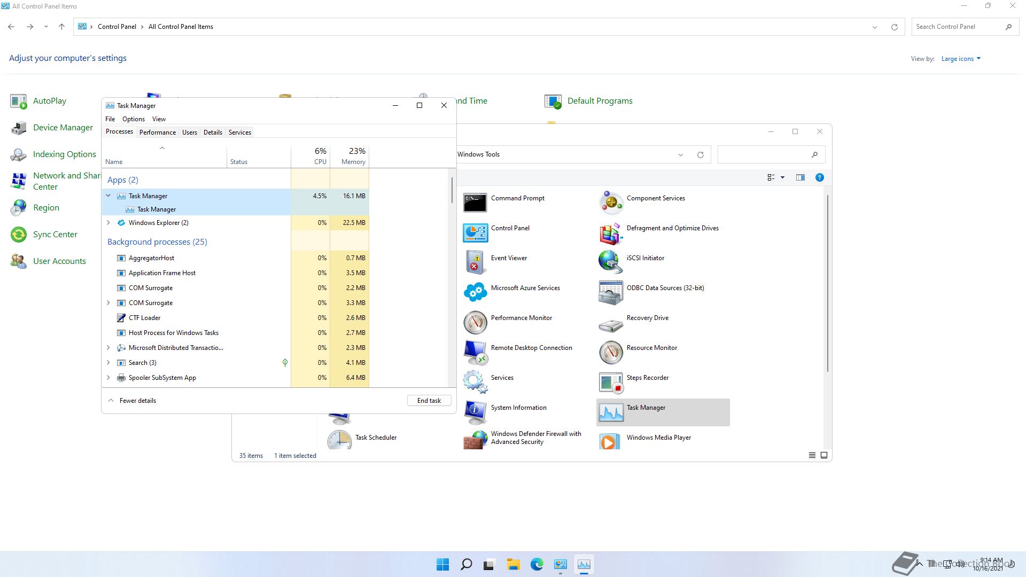Click Fewer details in Task Manager
Image resolution: width=1026 pixels, height=577 pixels.
point(132,401)
